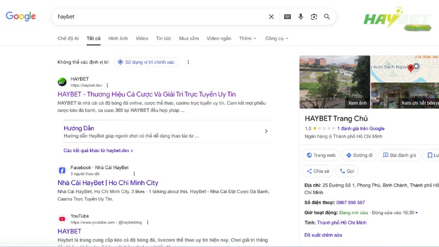
Task: Open more options beside precise location
Action: point(188,62)
